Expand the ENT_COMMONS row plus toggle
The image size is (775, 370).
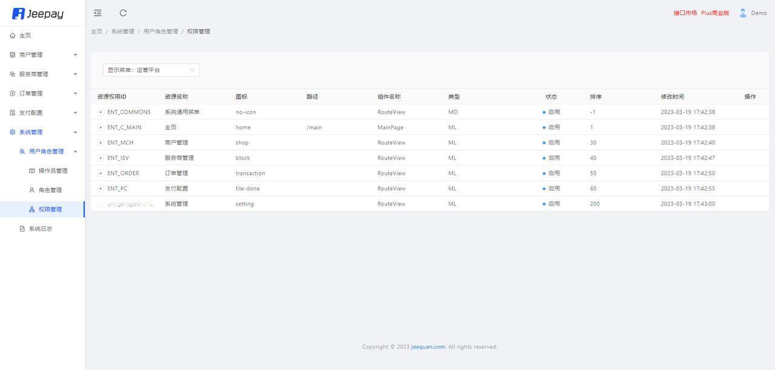pos(101,112)
